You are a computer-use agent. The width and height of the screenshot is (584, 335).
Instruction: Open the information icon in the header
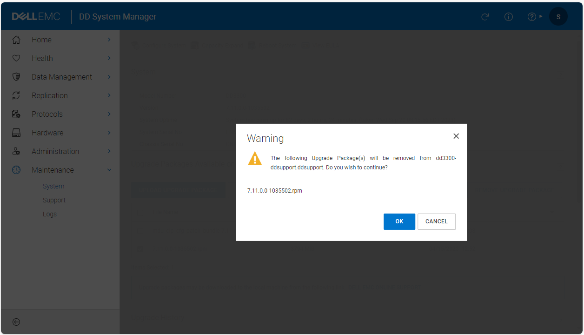point(508,17)
